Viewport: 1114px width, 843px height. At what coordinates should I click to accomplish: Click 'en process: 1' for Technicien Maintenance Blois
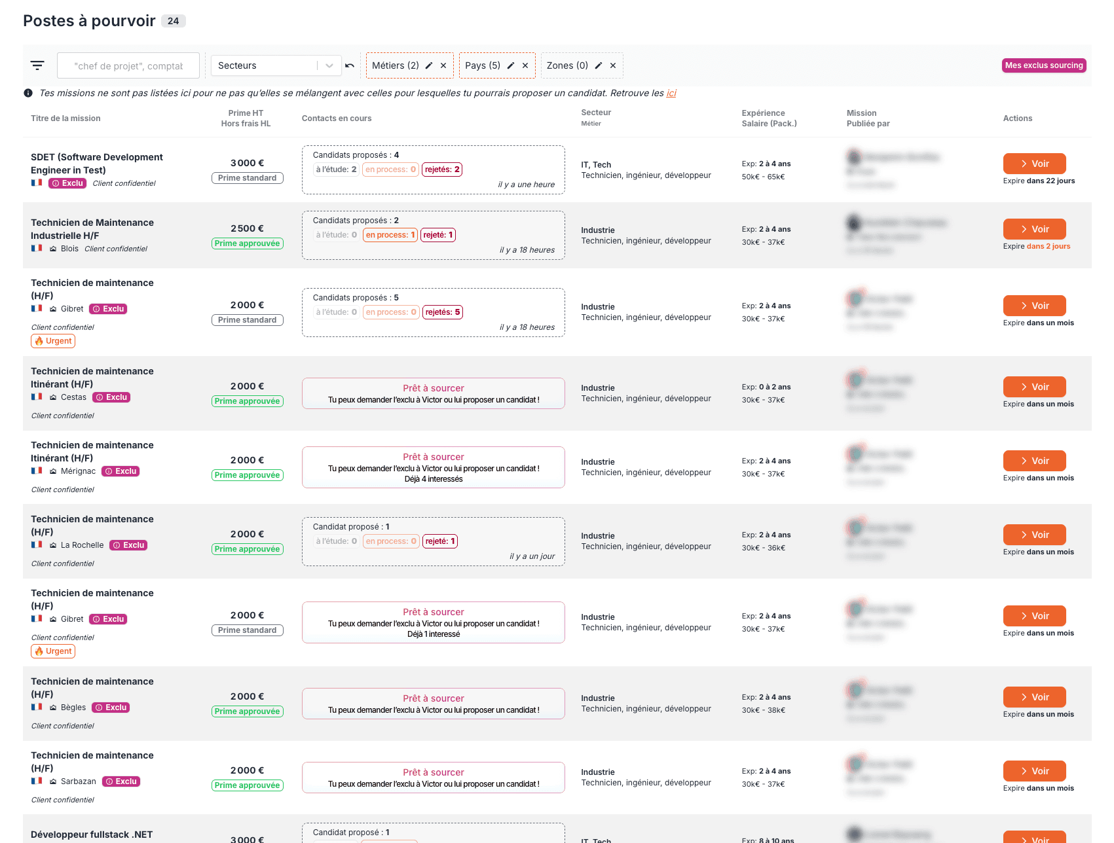click(390, 234)
